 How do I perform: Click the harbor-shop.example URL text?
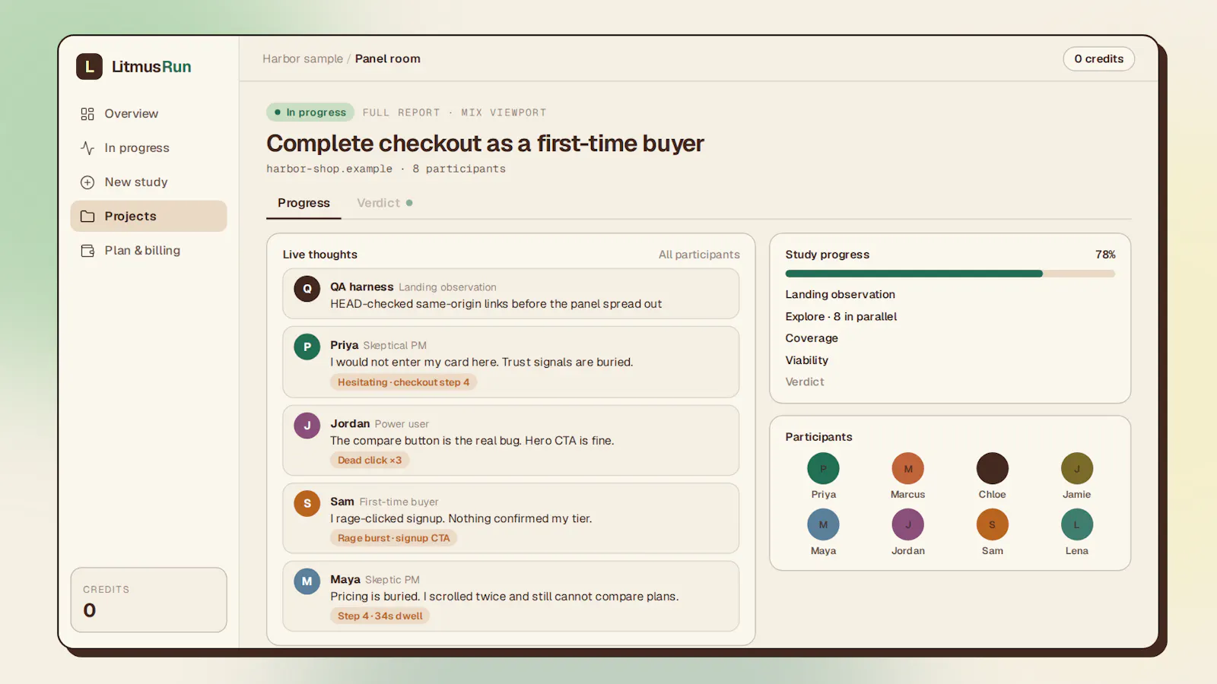(329, 169)
